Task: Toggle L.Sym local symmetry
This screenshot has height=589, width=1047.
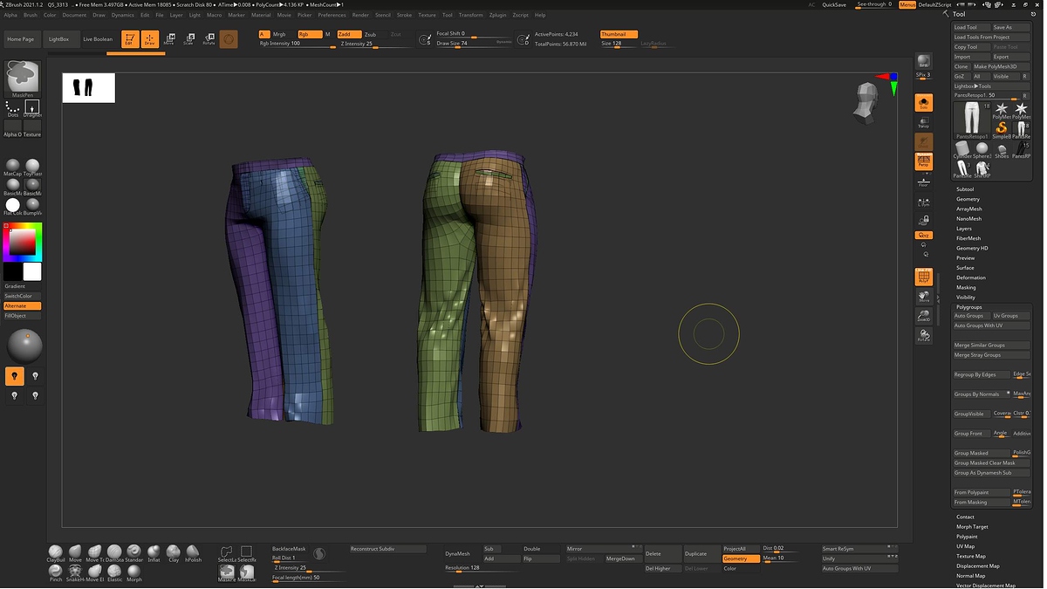Action: point(923,202)
